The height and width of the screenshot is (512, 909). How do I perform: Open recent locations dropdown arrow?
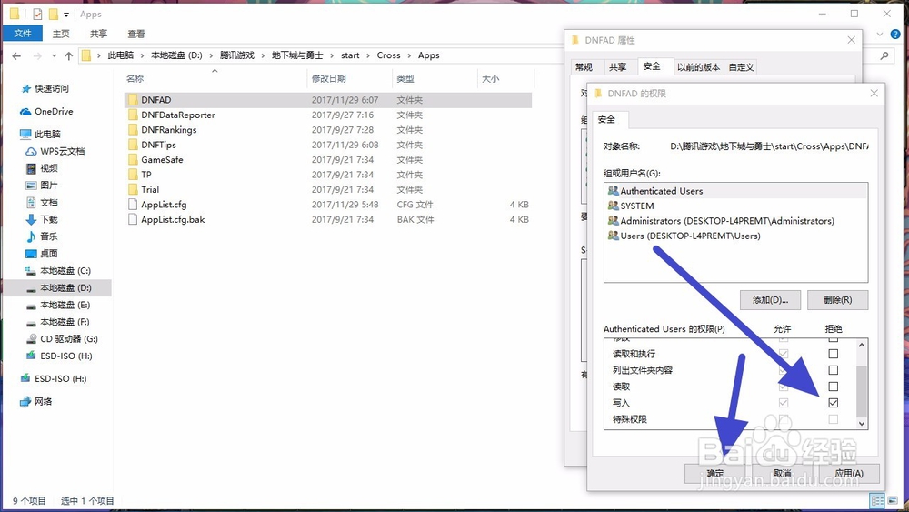tap(54, 55)
